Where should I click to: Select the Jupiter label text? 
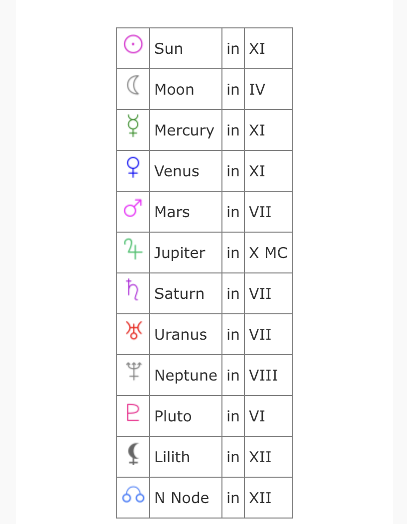180,253
